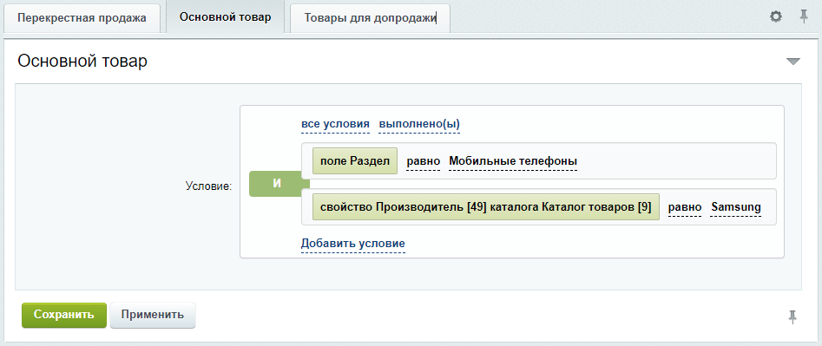
Task: Click the Добавить условие link
Action: 352,244
